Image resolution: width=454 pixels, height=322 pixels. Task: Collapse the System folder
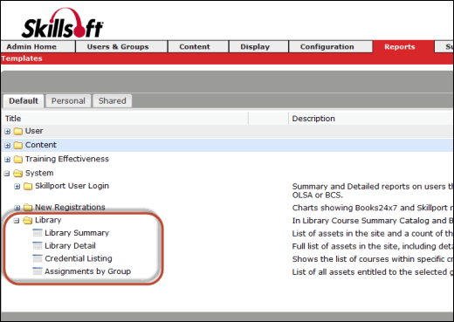[7, 174]
